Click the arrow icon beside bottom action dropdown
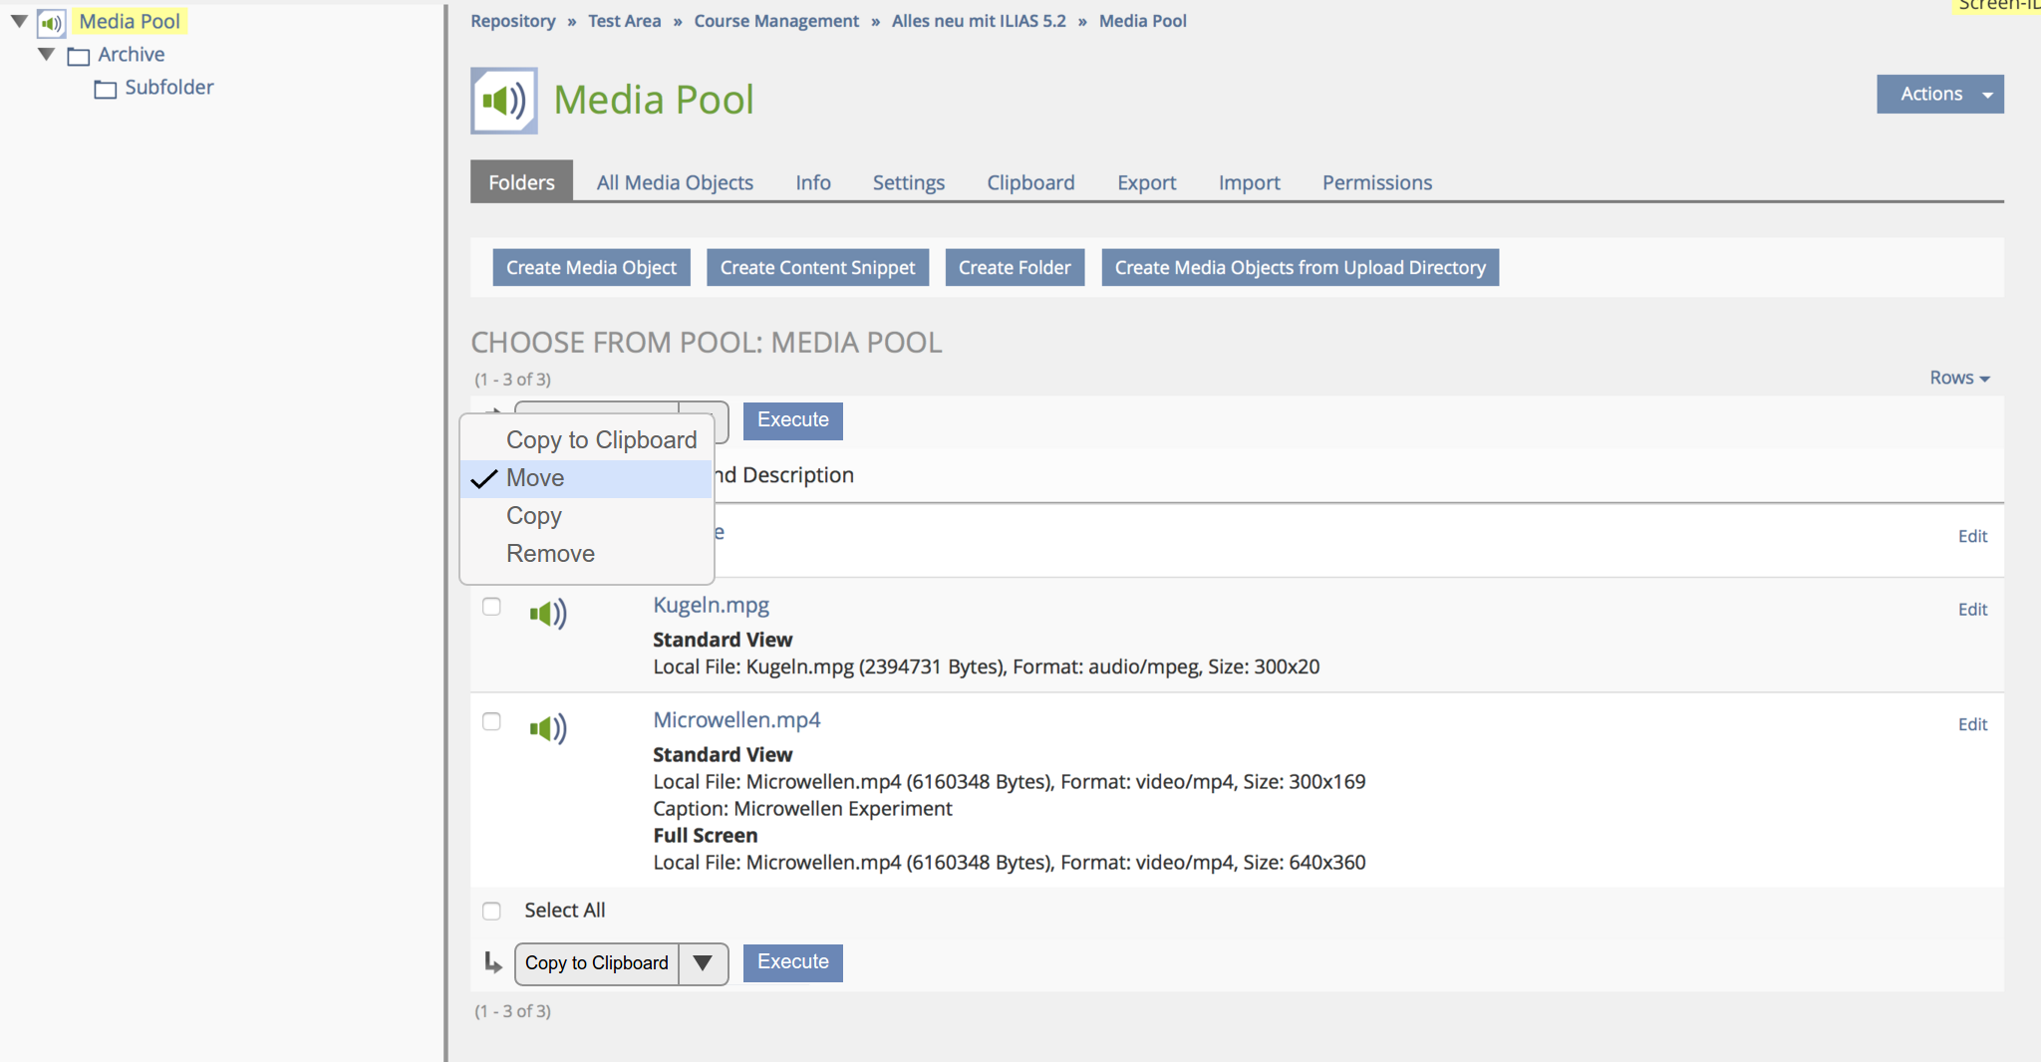 point(492,962)
